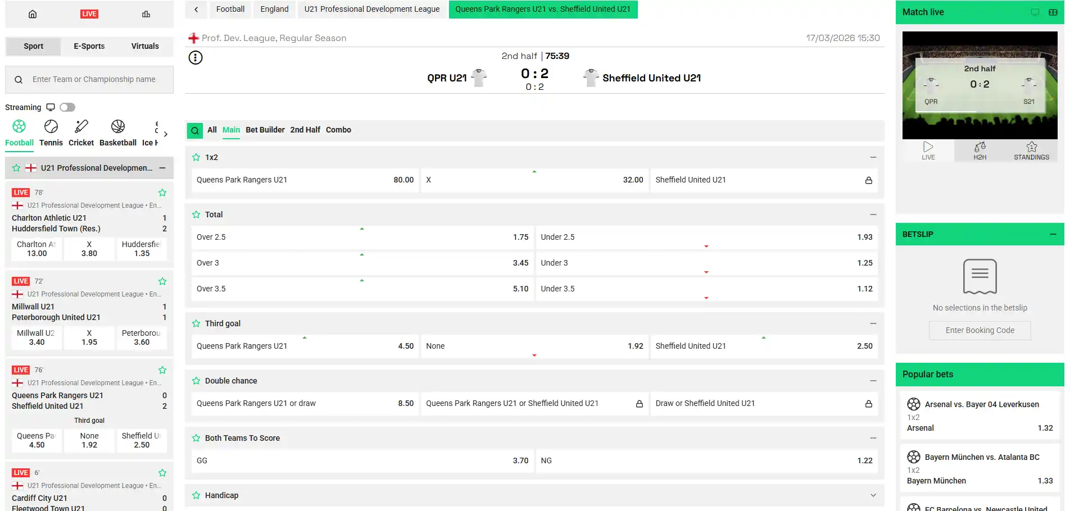Select the LIVE tab under match tracker

(928, 151)
